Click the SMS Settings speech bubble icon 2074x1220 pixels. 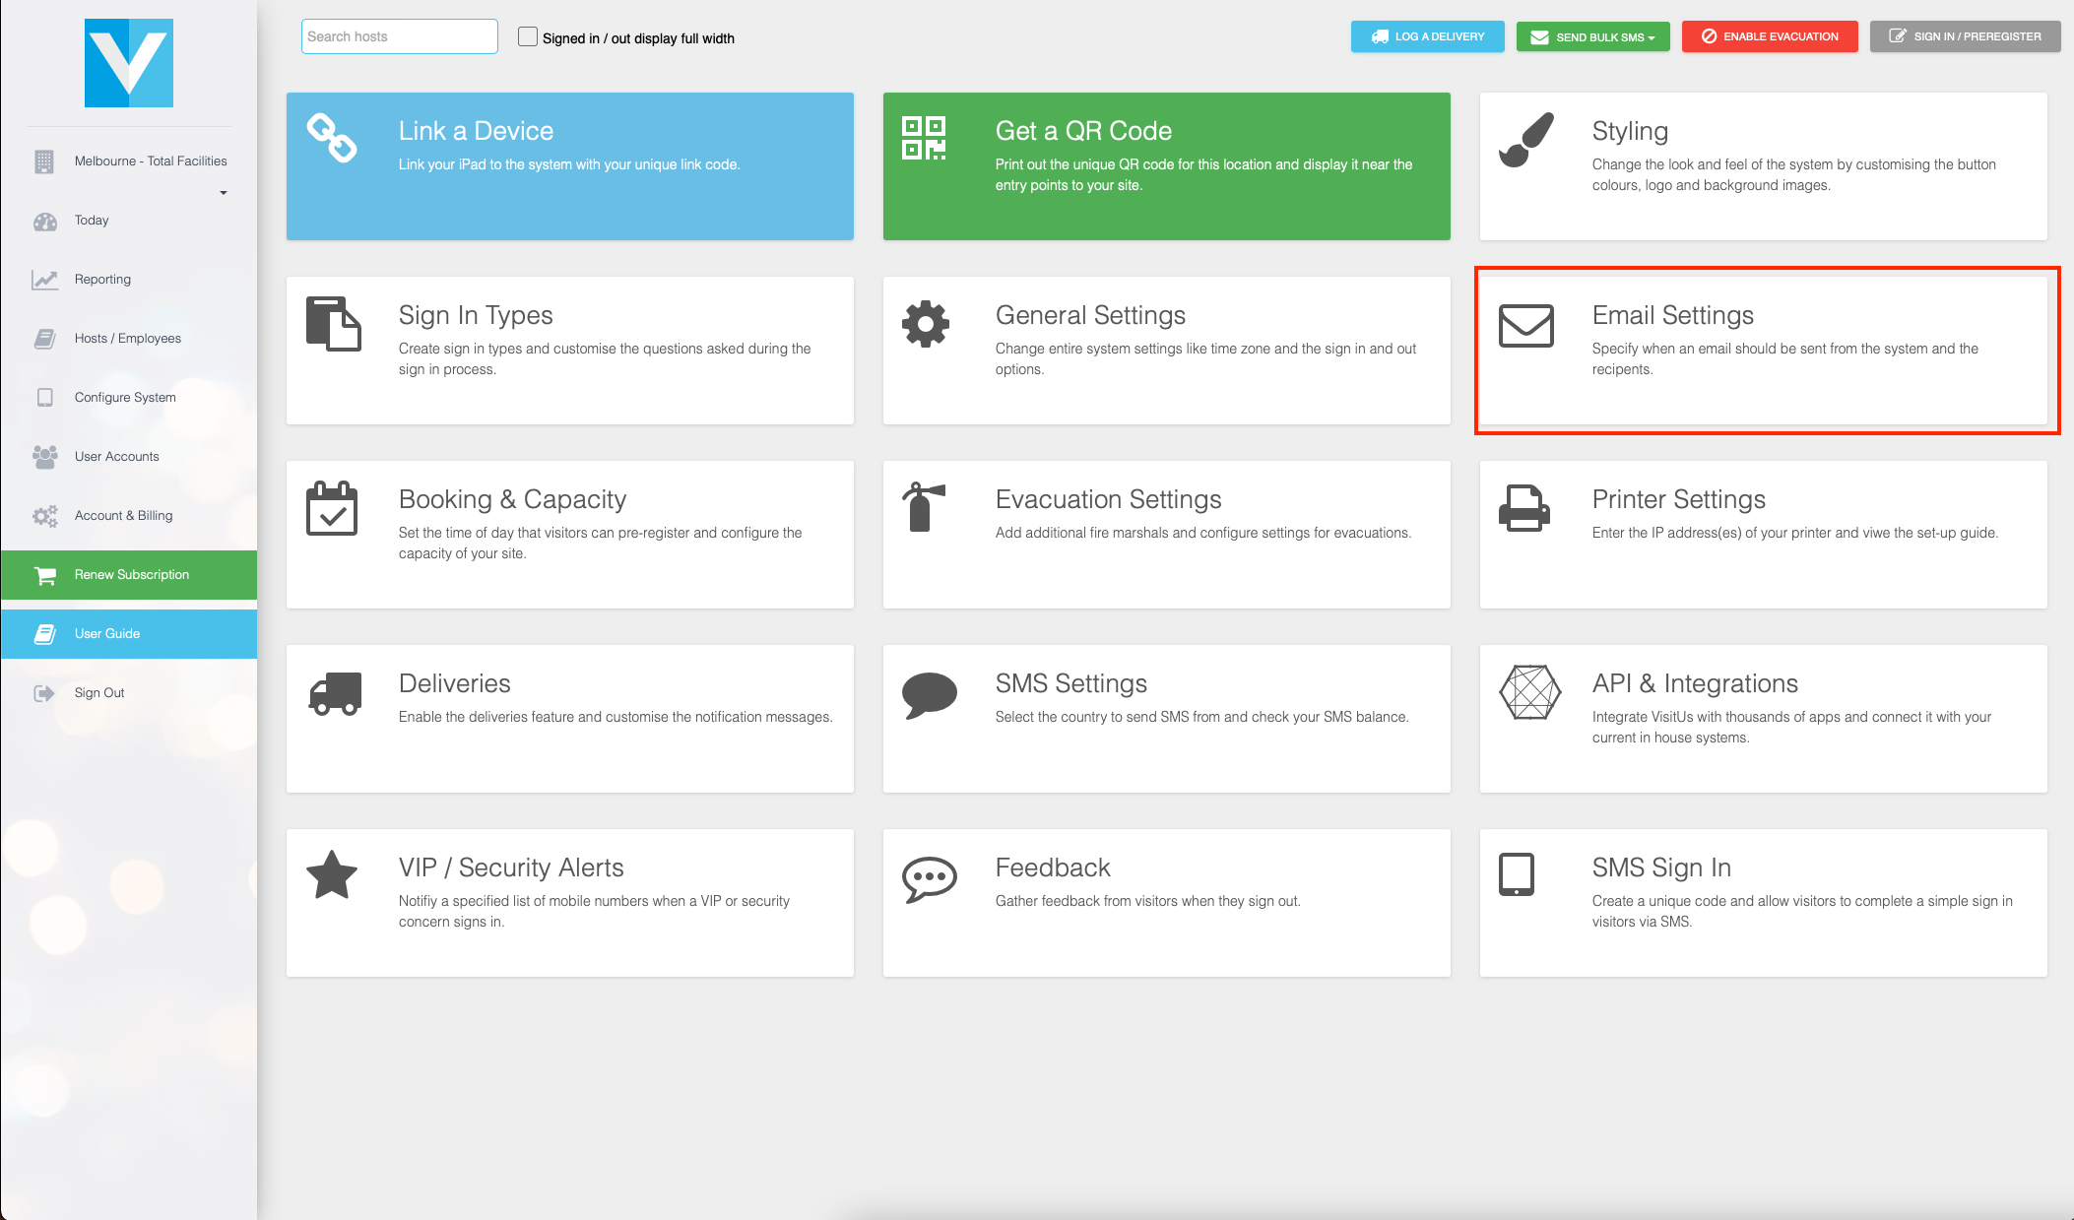pos(929,694)
